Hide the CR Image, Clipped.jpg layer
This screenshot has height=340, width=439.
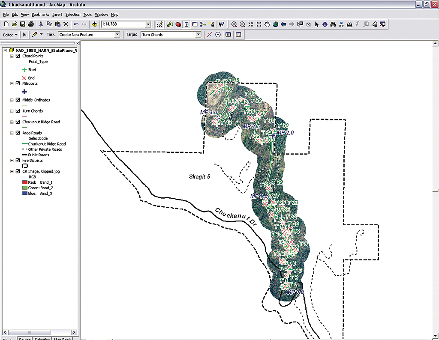coord(18,171)
